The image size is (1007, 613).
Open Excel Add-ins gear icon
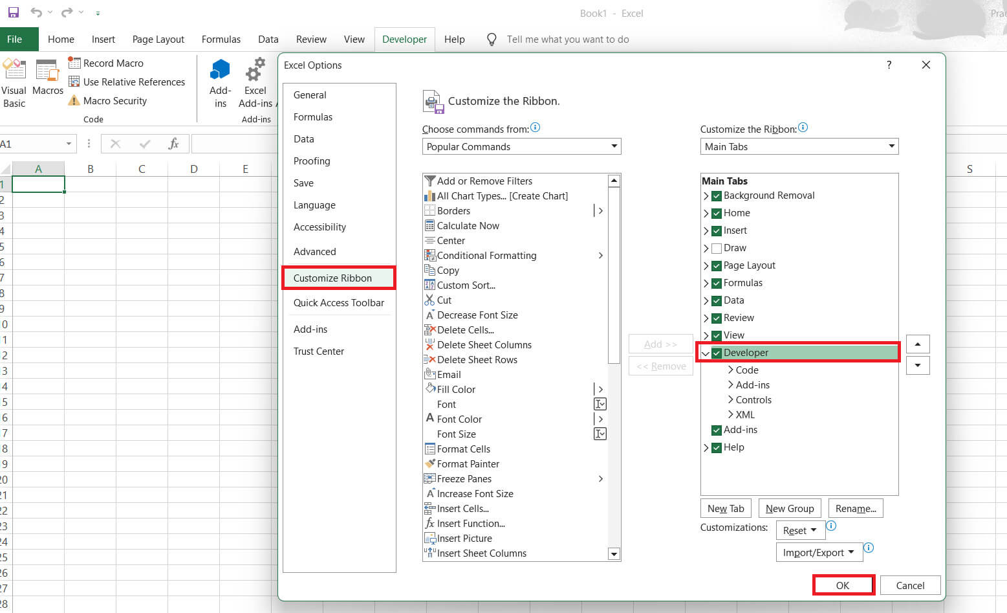(x=255, y=69)
